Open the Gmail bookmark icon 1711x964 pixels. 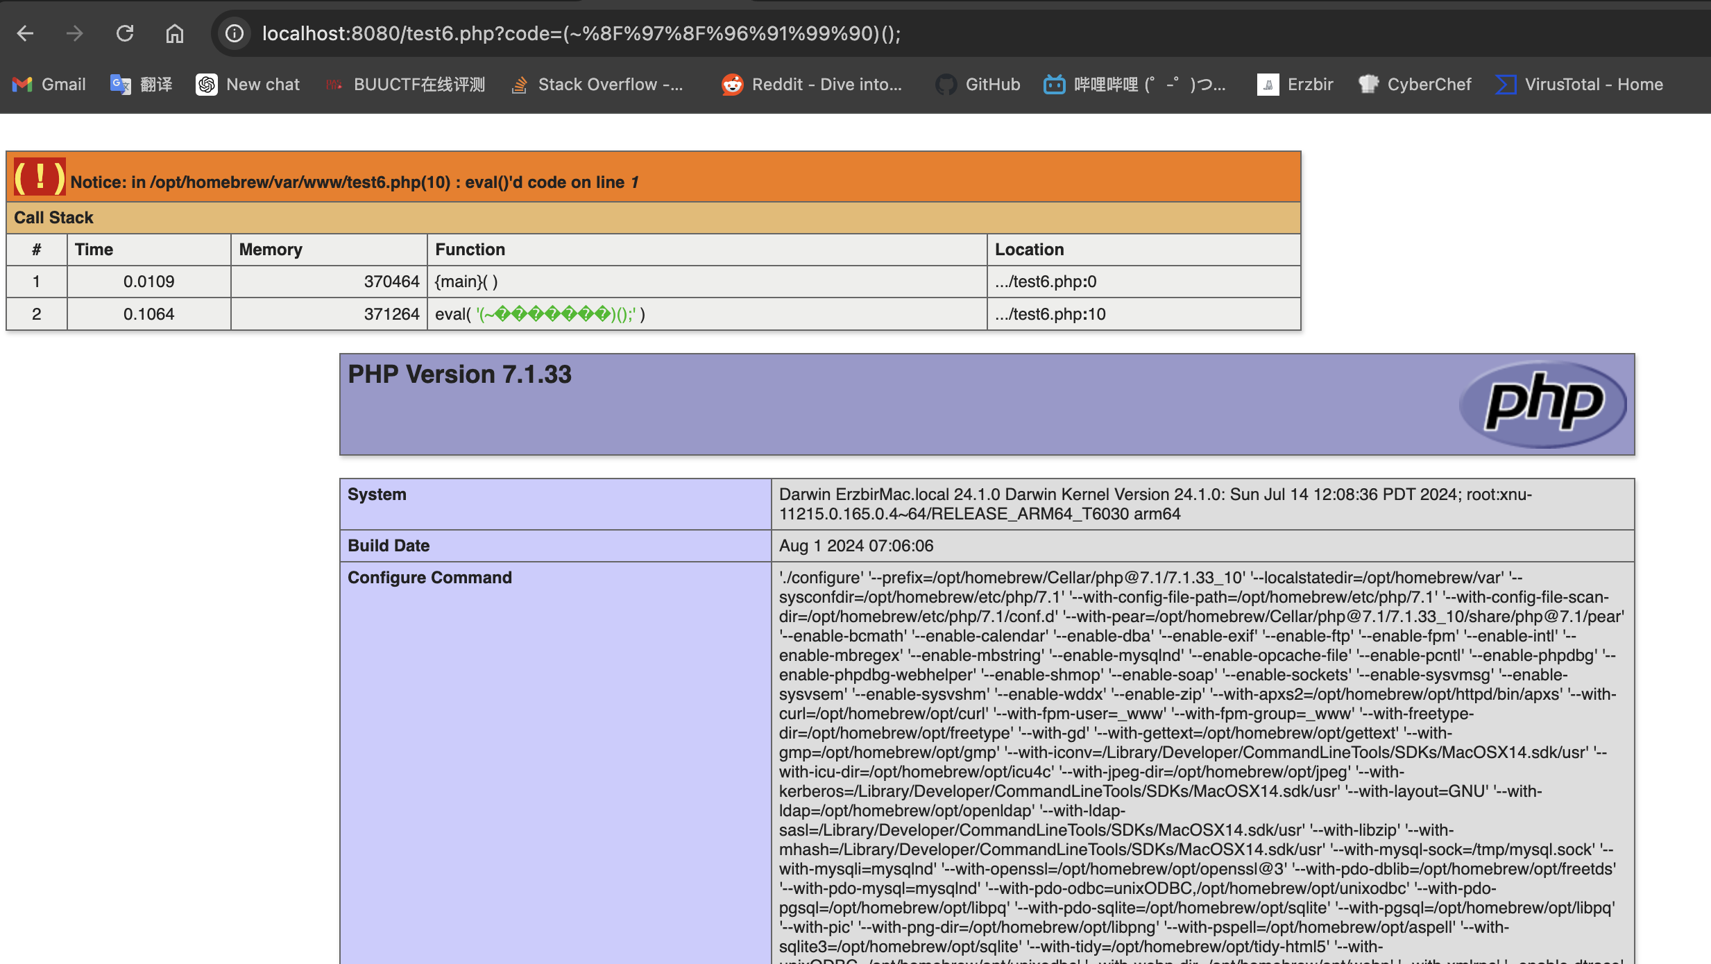[22, 85]
